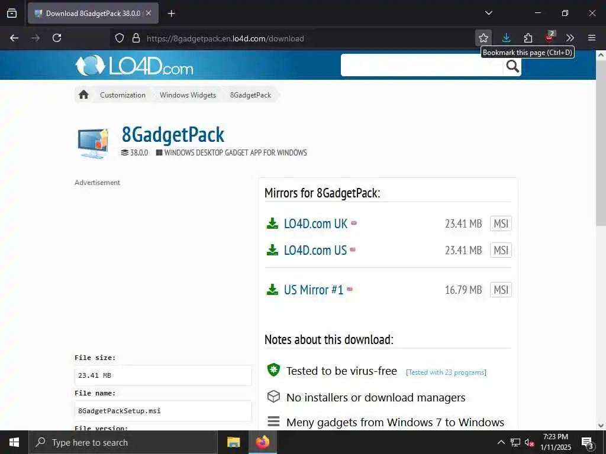The image size is (606, 454).
Task: Open the network status tray icon
Action: coord(515,442)
